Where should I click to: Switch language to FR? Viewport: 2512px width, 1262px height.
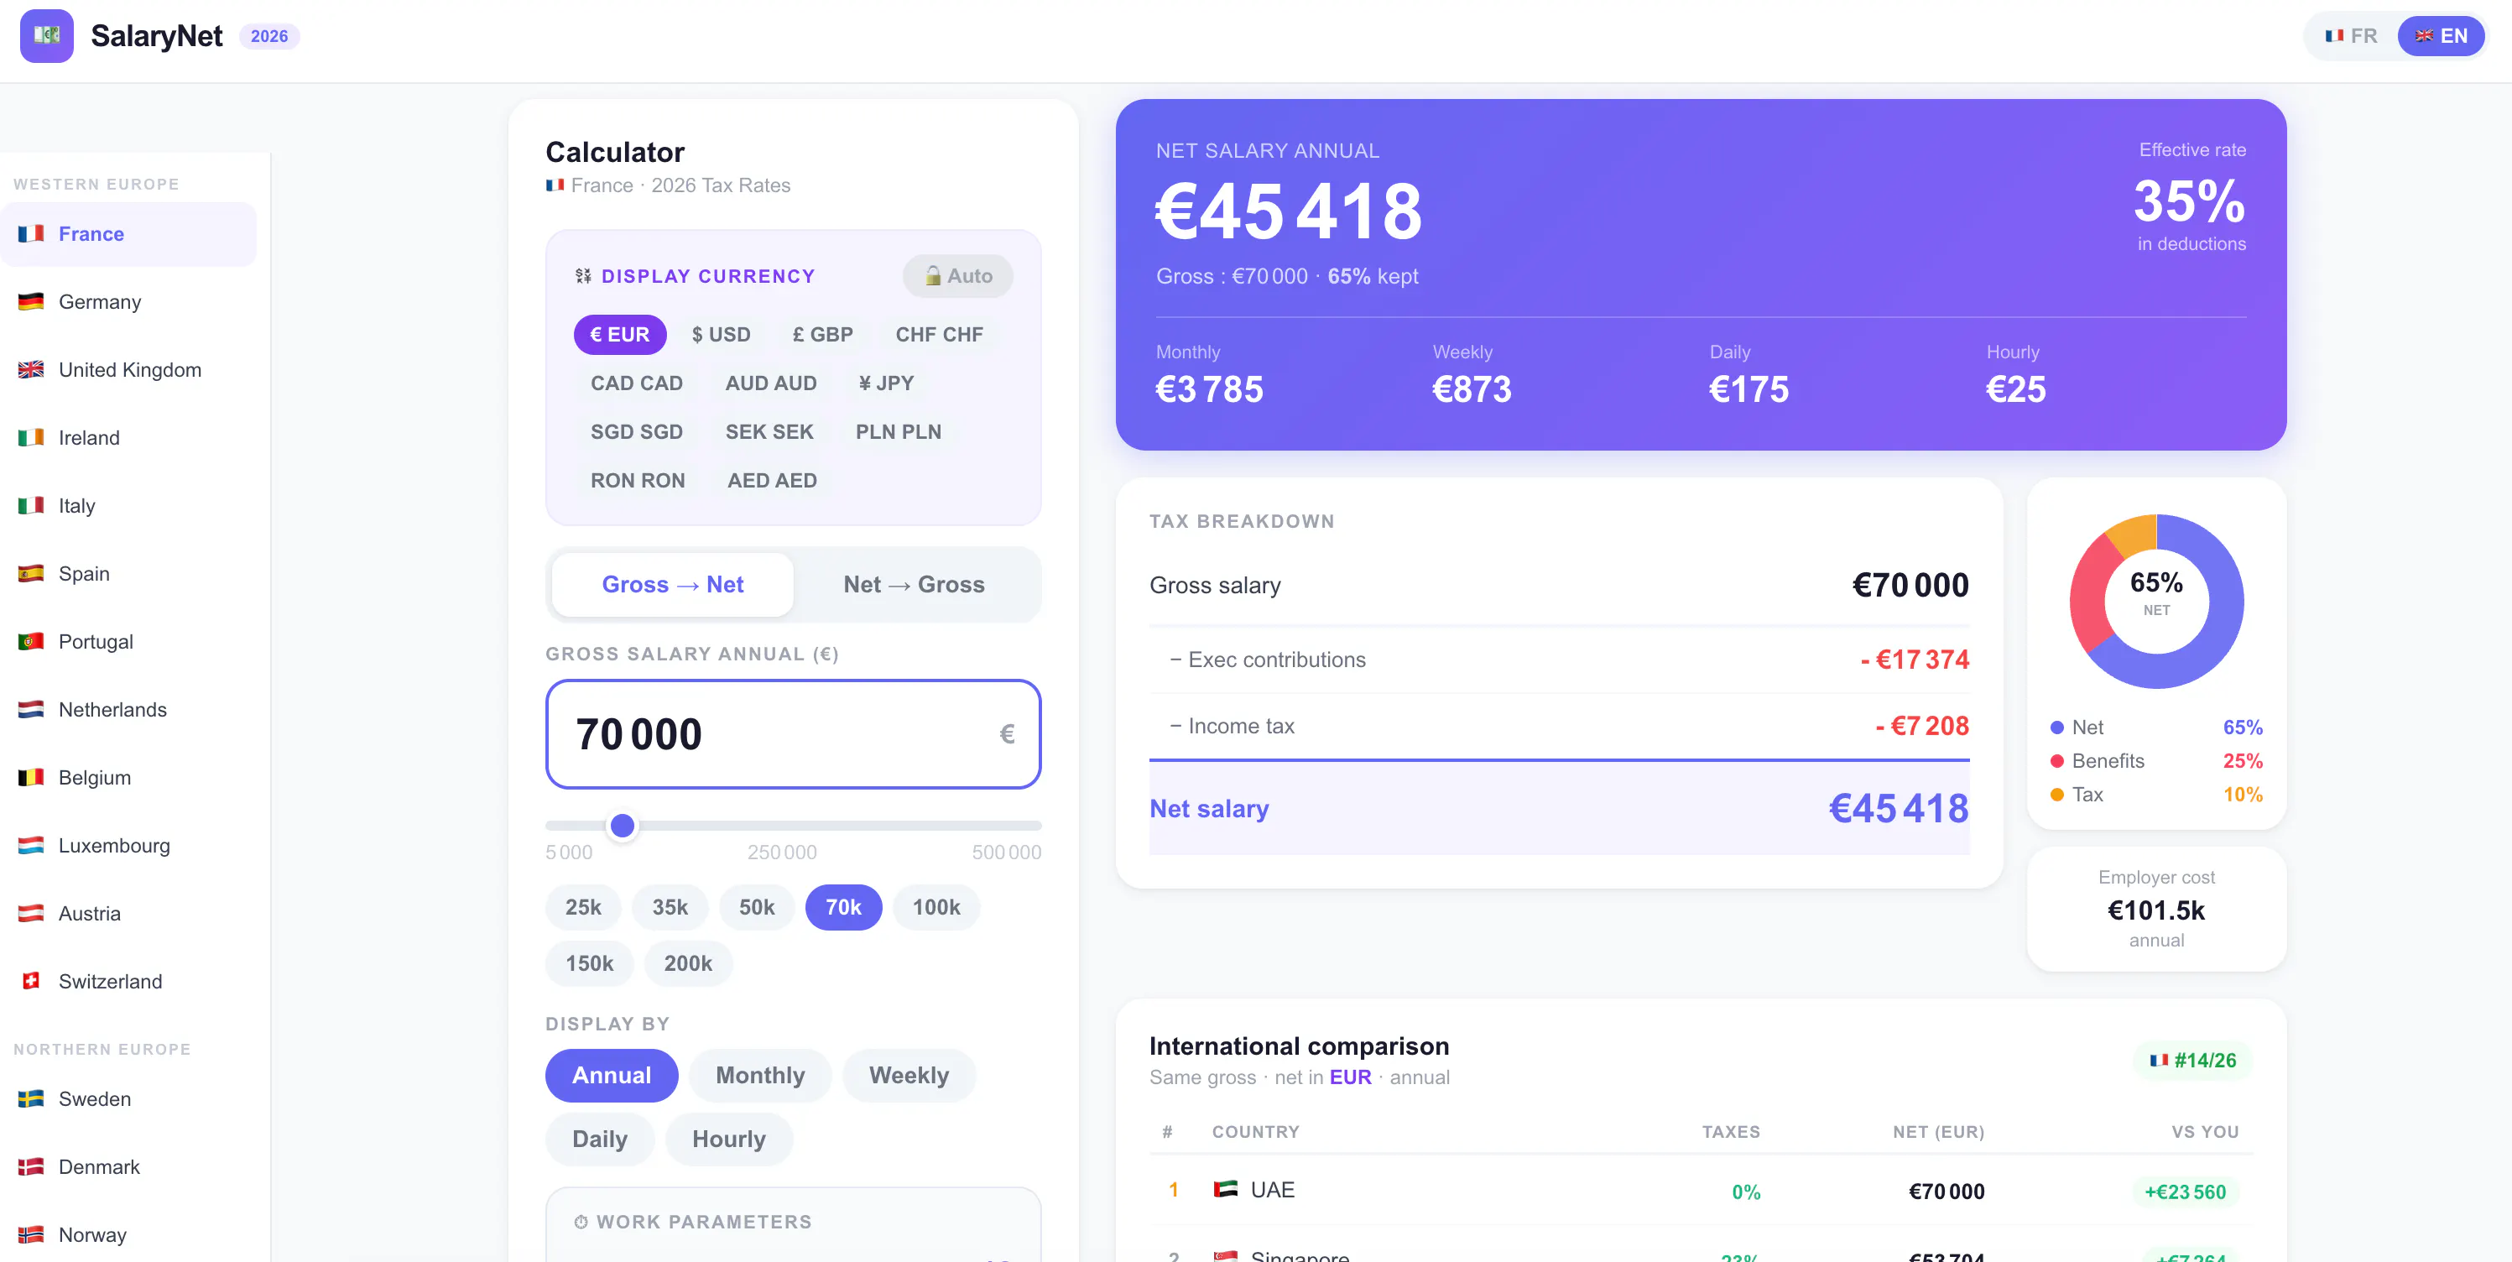click(2351, 36)
